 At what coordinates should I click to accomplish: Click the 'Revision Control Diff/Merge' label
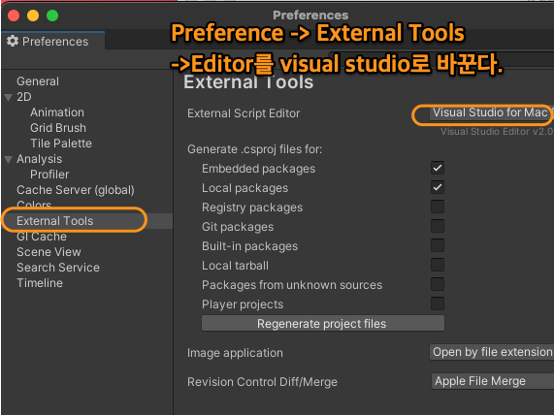(262, 382)
